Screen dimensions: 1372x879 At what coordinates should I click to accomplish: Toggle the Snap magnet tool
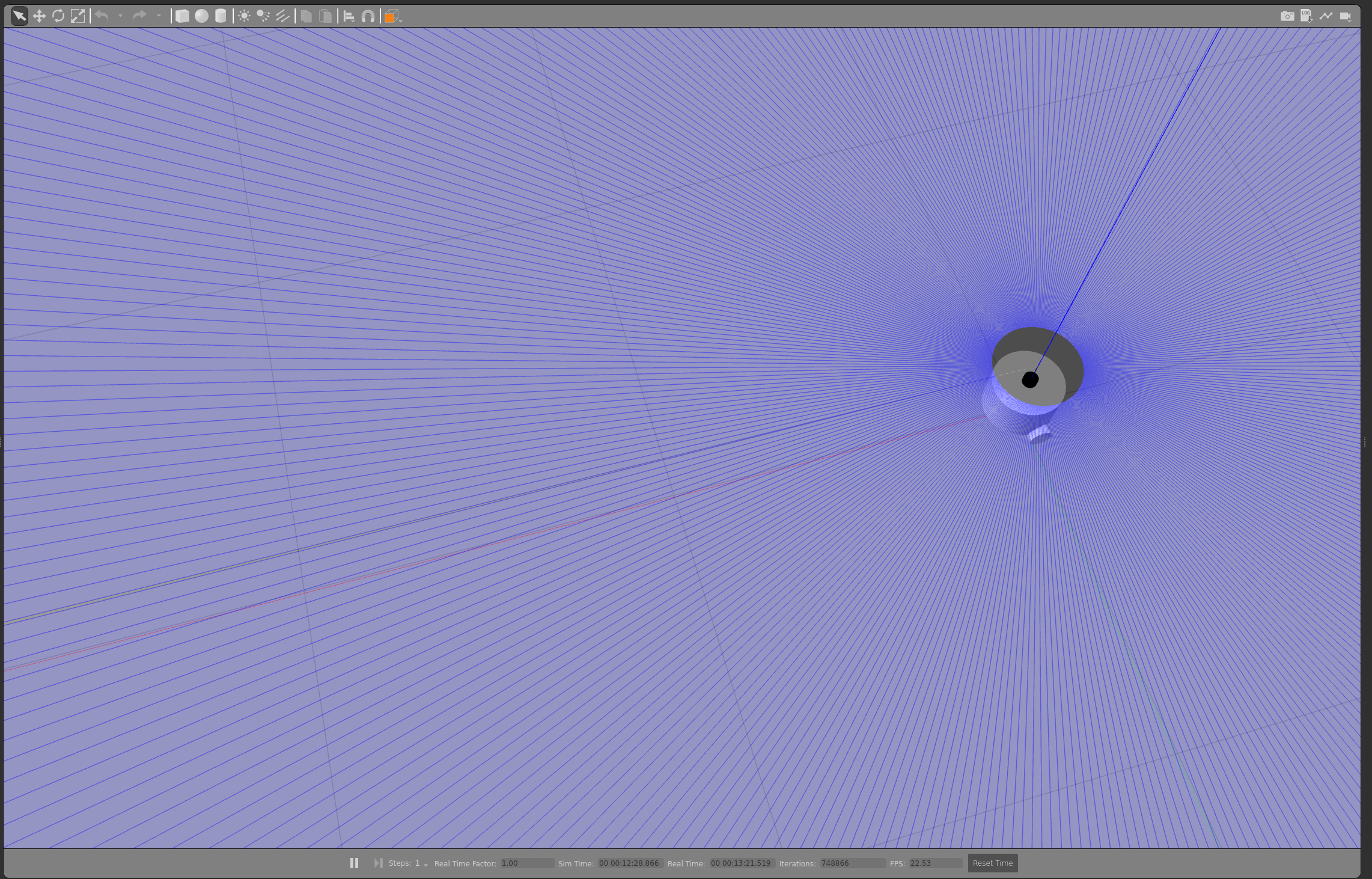[x=368, y=16]
